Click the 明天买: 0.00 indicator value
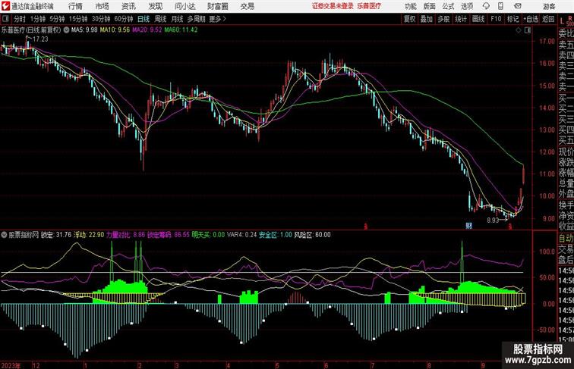Image resolution: width=574 pixels, height=369 pixels. [x=208, y=235]
